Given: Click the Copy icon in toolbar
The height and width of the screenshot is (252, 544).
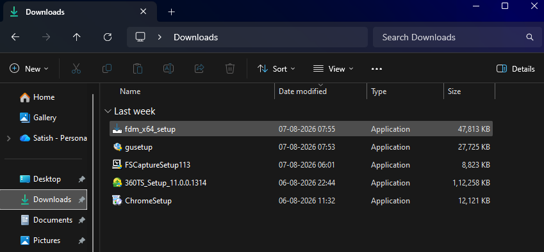Looking at the screenshot, I should coord(107,68).
